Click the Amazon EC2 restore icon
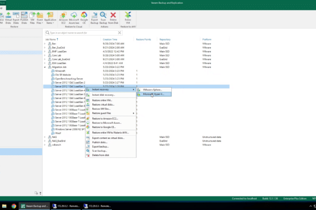Screen dimensions: 316x210 63,18
